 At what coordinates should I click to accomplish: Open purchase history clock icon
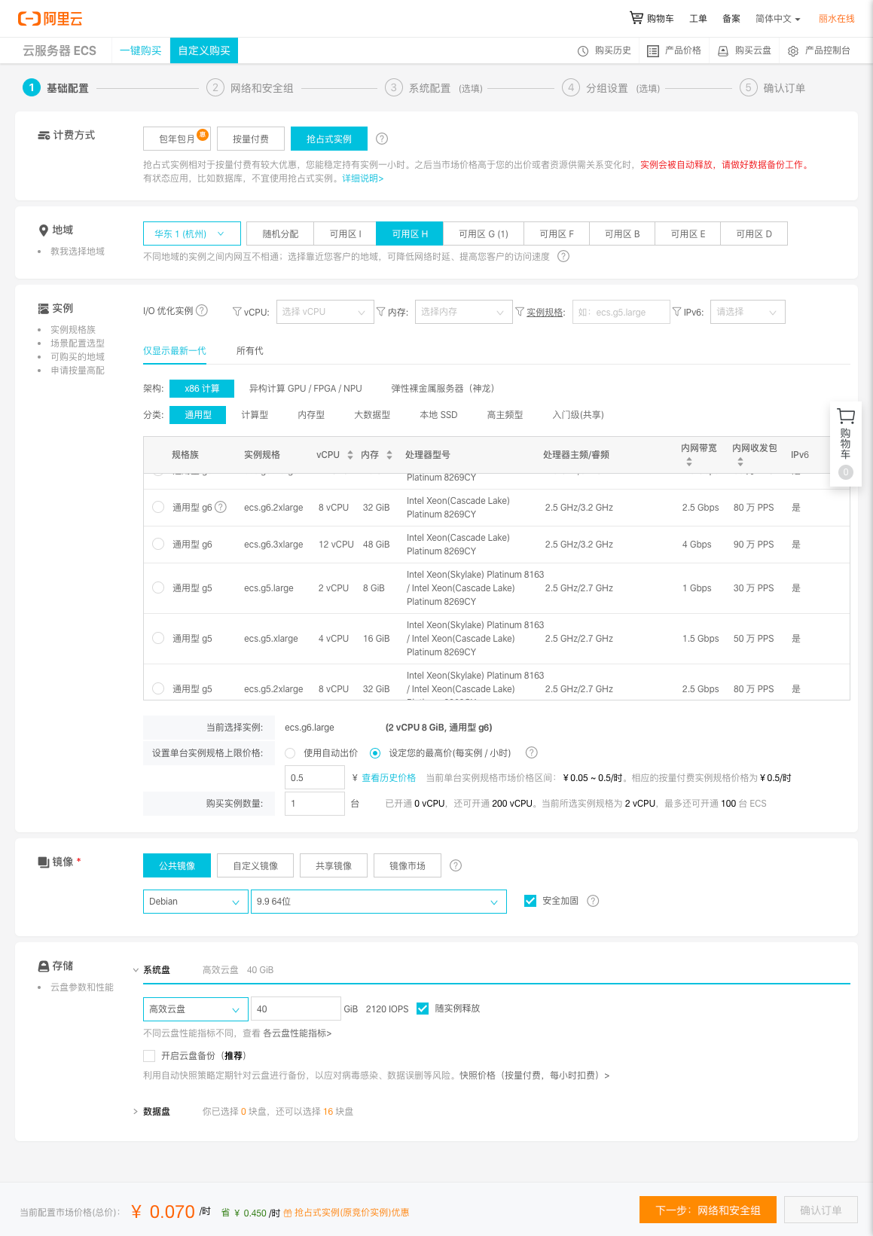583,51
